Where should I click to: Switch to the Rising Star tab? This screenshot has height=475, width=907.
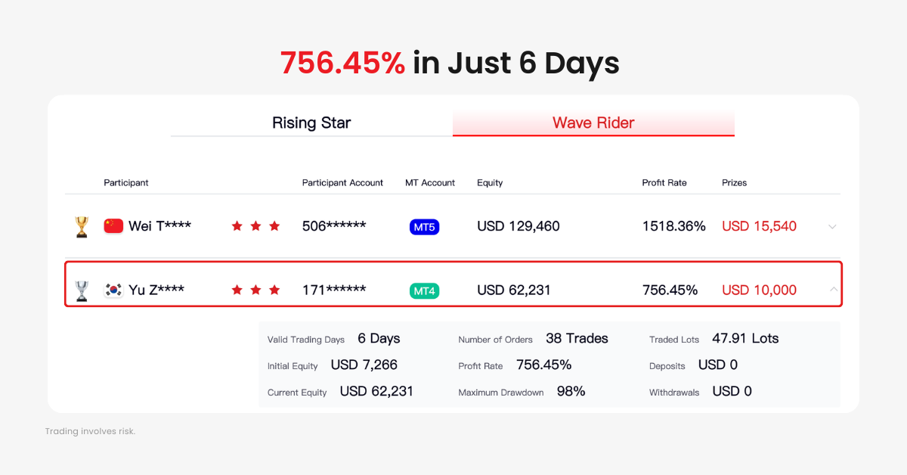(x=311, y=123)
